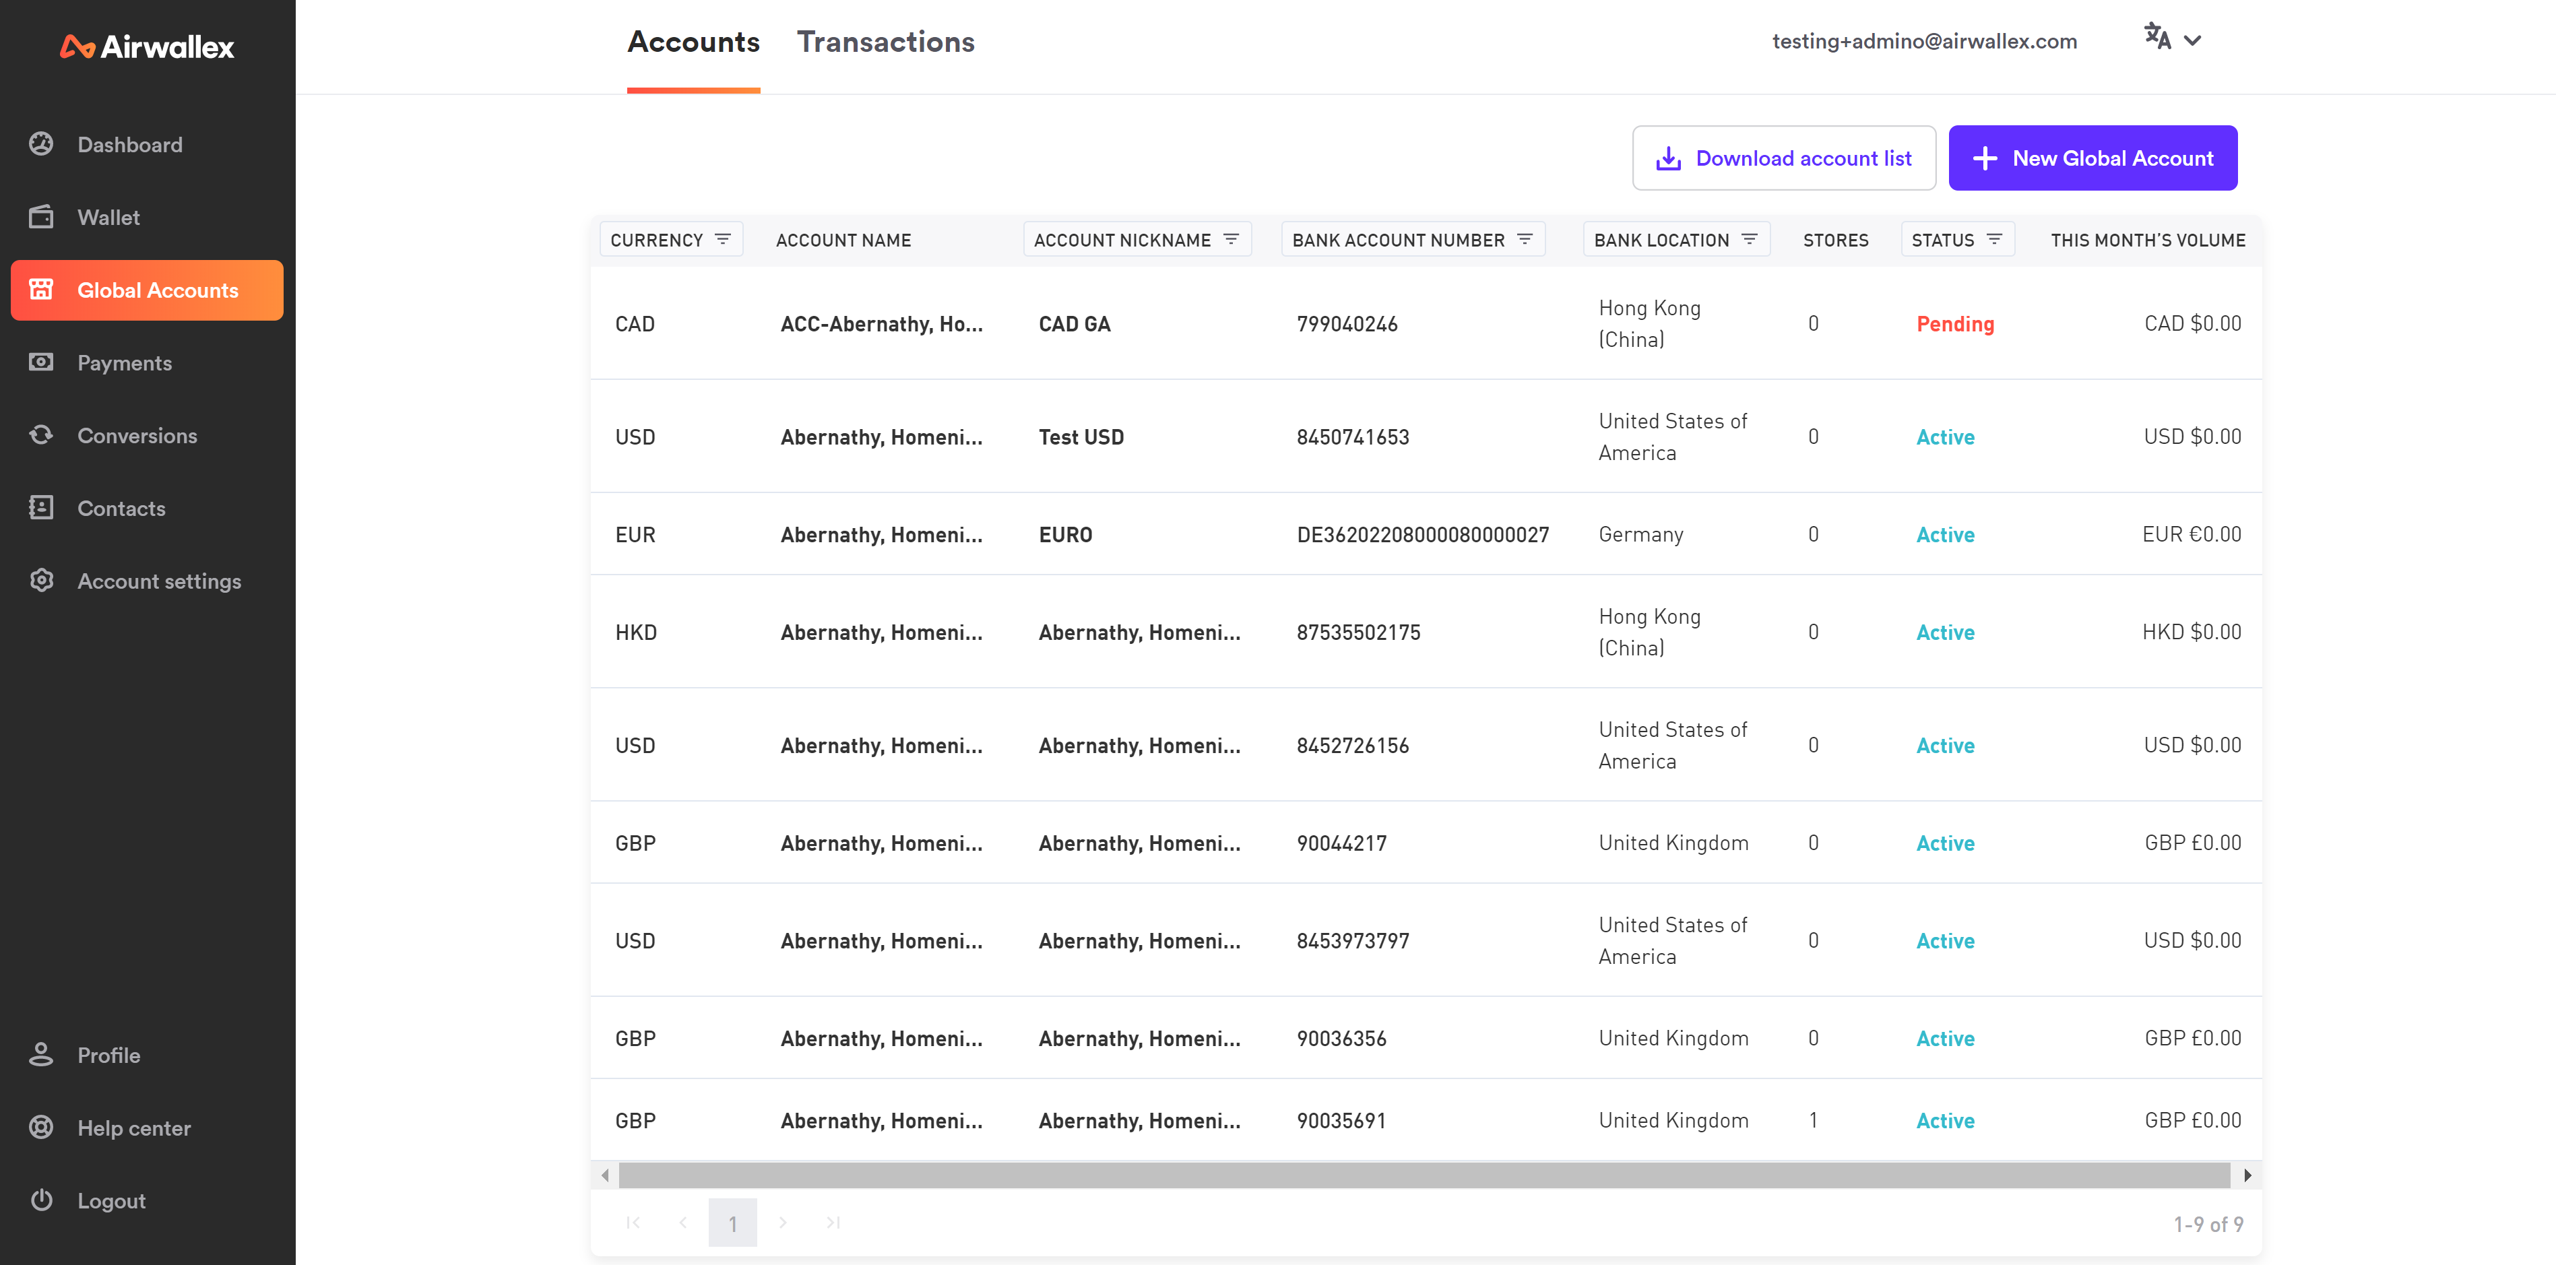2556x1265 pixels.
Task: Select Global Accounts in the sidebar
Action: [x=147, y=290]
